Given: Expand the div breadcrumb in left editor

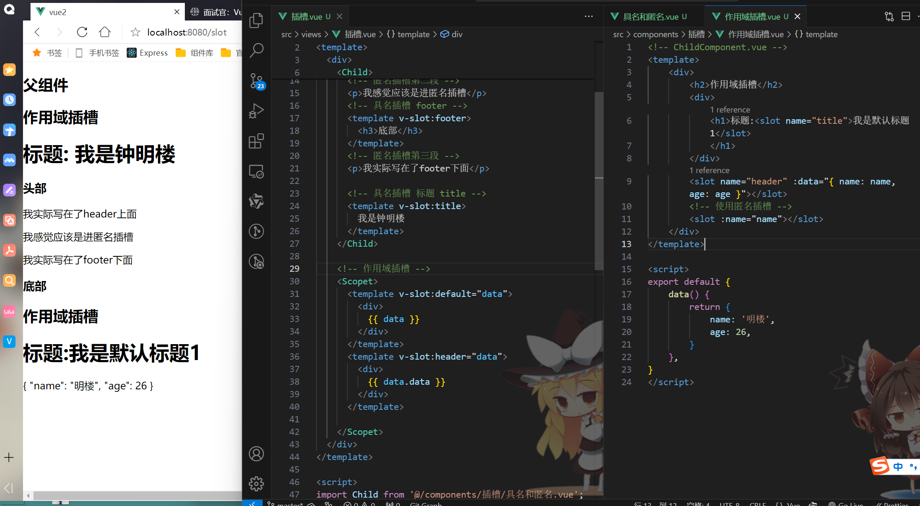Looking at the screenshot, I should [x=452, y=34].
